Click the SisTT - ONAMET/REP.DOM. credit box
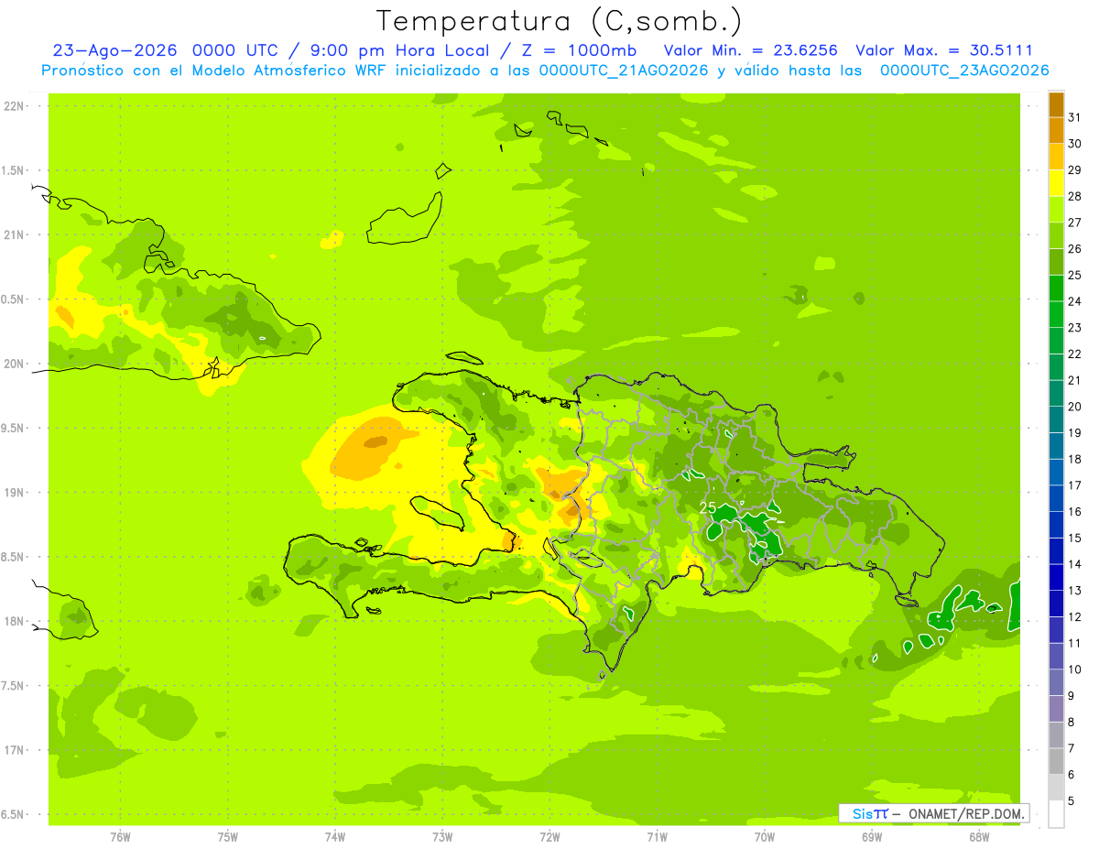The image size is (1099, 849). 934,813
